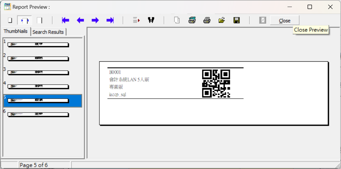Switch to 100% full-size page zoom

(39, 20)
